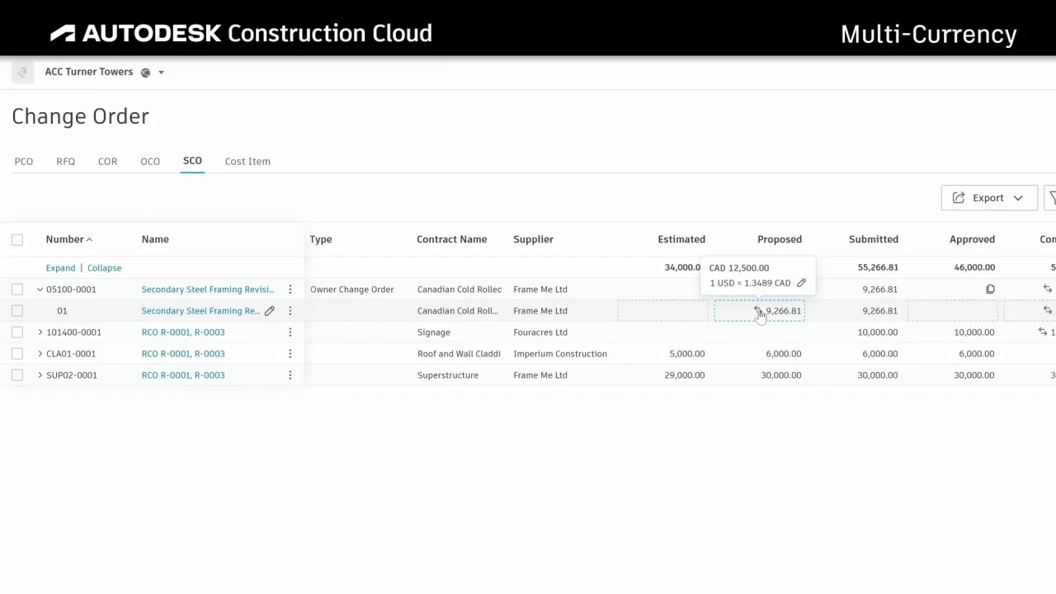Open the Cost Item tab
The image size is (1056, 594).
(247, 162)
